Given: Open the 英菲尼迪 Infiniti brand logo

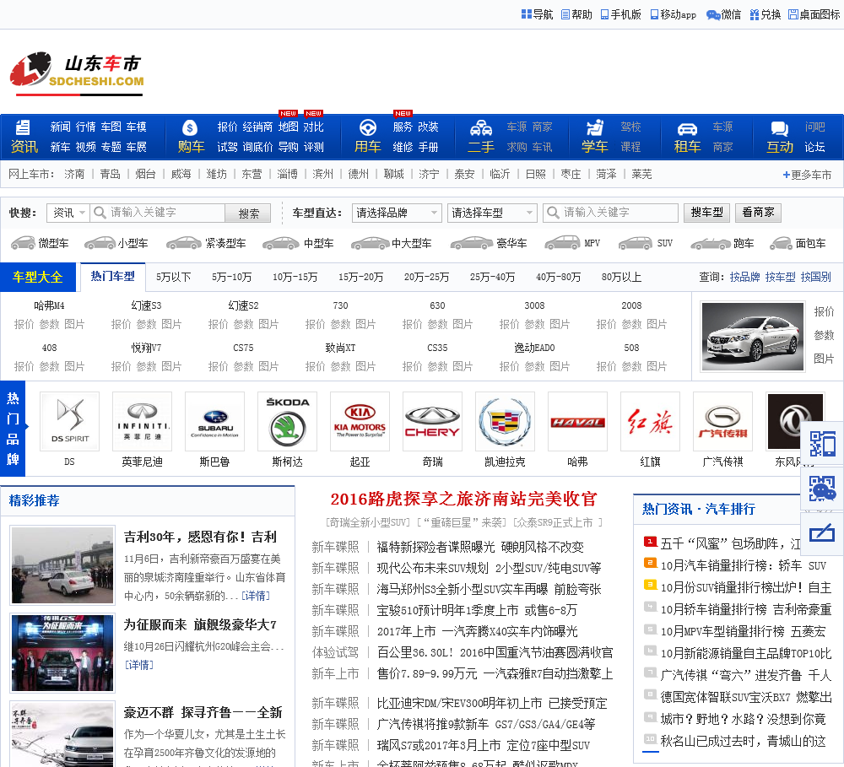Looking at the screenshot, I should [x=142, y=421].
